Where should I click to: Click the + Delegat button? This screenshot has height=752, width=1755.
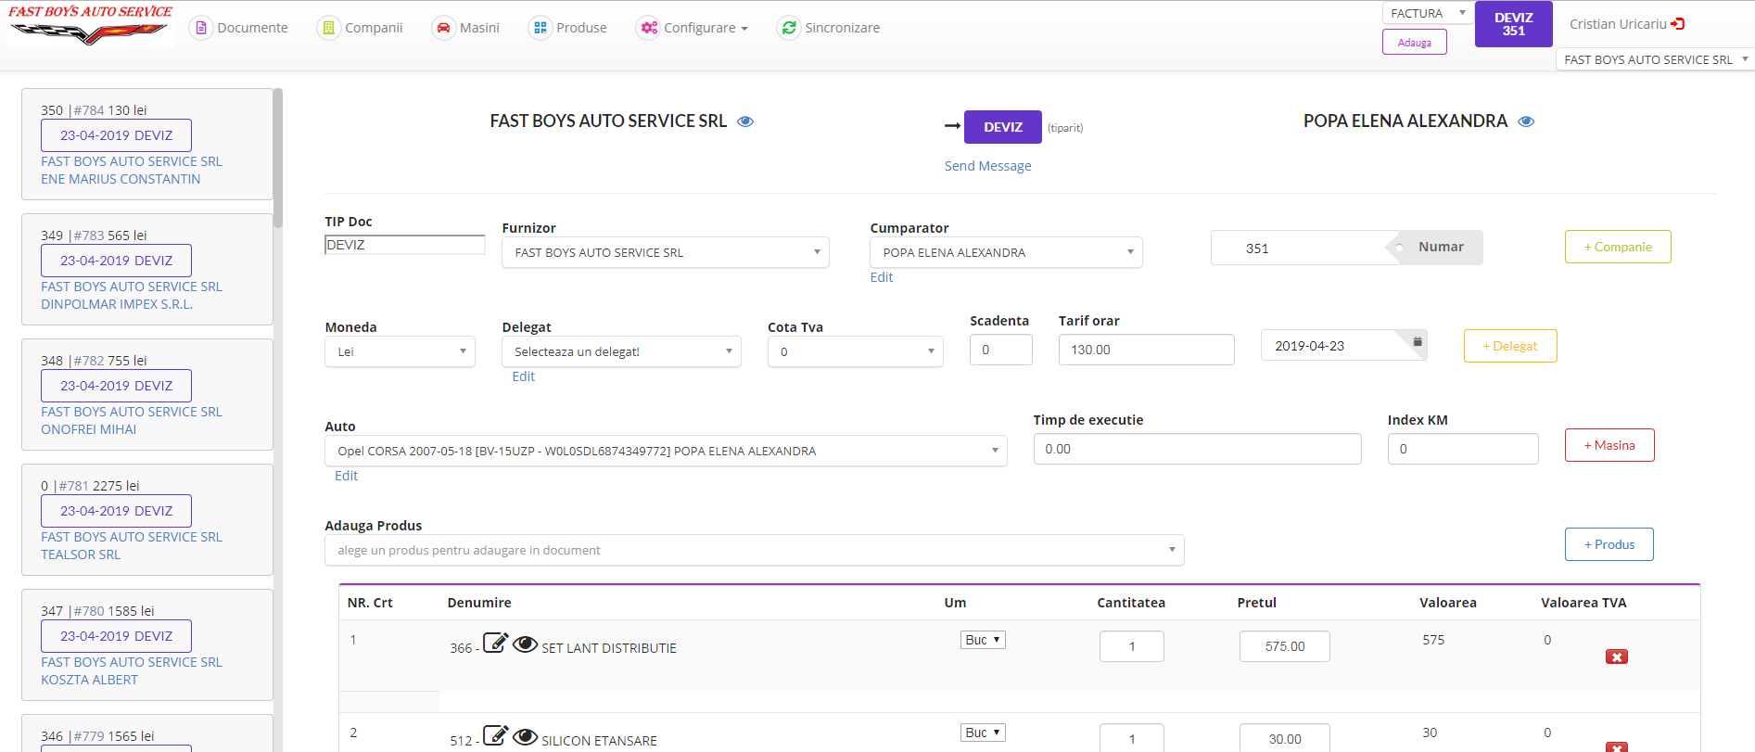tap(1510, 346)
